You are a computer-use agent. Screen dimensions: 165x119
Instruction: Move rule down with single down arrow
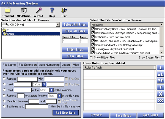[161, 87]
